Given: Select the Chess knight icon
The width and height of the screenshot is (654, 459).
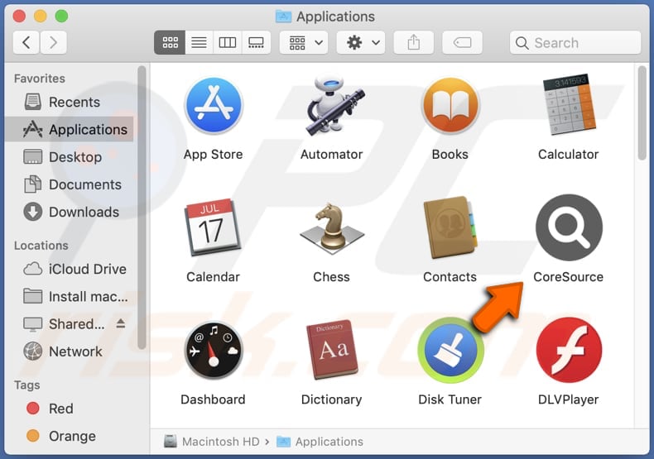Looking at the screenshot, I should pos(332,228).
